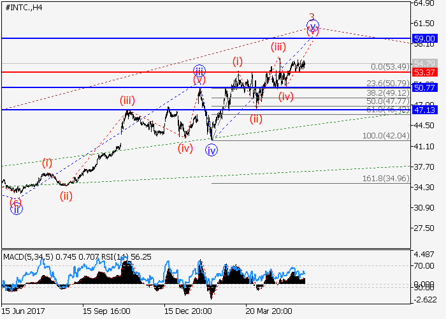Screen dimensions: 446x319
Task: Click the 50.77 blue price label
Action: 423,87
